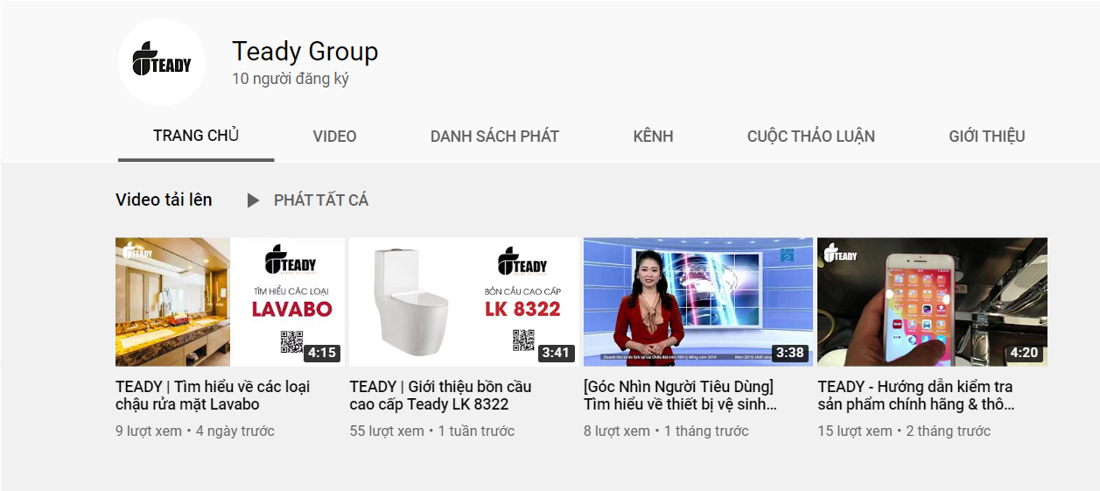Open video titled Tìm hiểu về các loại chậu rửa mặt Lavabo
1100x491 pixels.
(x=213, y=396)
